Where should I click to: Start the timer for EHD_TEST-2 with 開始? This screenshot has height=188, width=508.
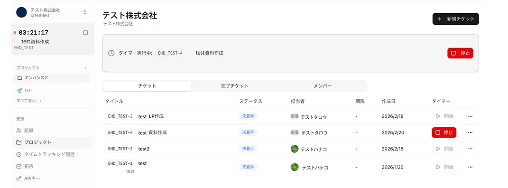pos(444,149)
